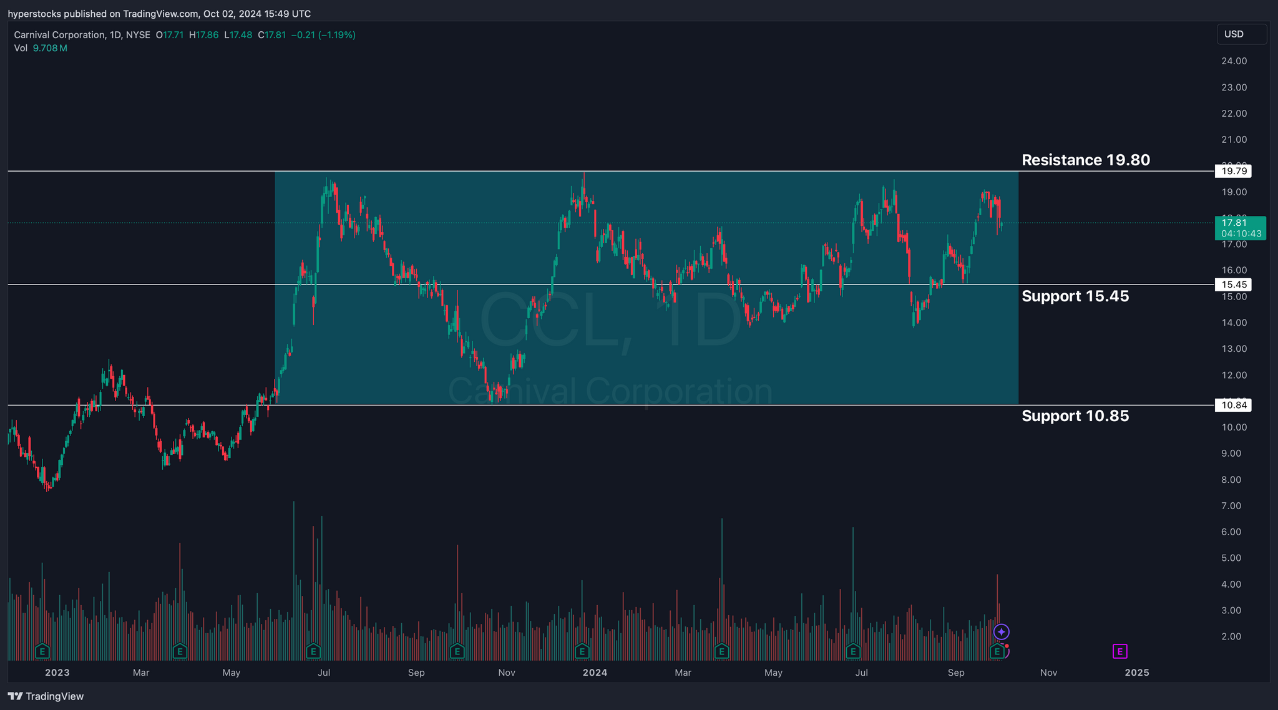Click earnings E marker between Mar and May 2023
The height and width of the screenshot is (710, 1278).
[x=180, y=651]
